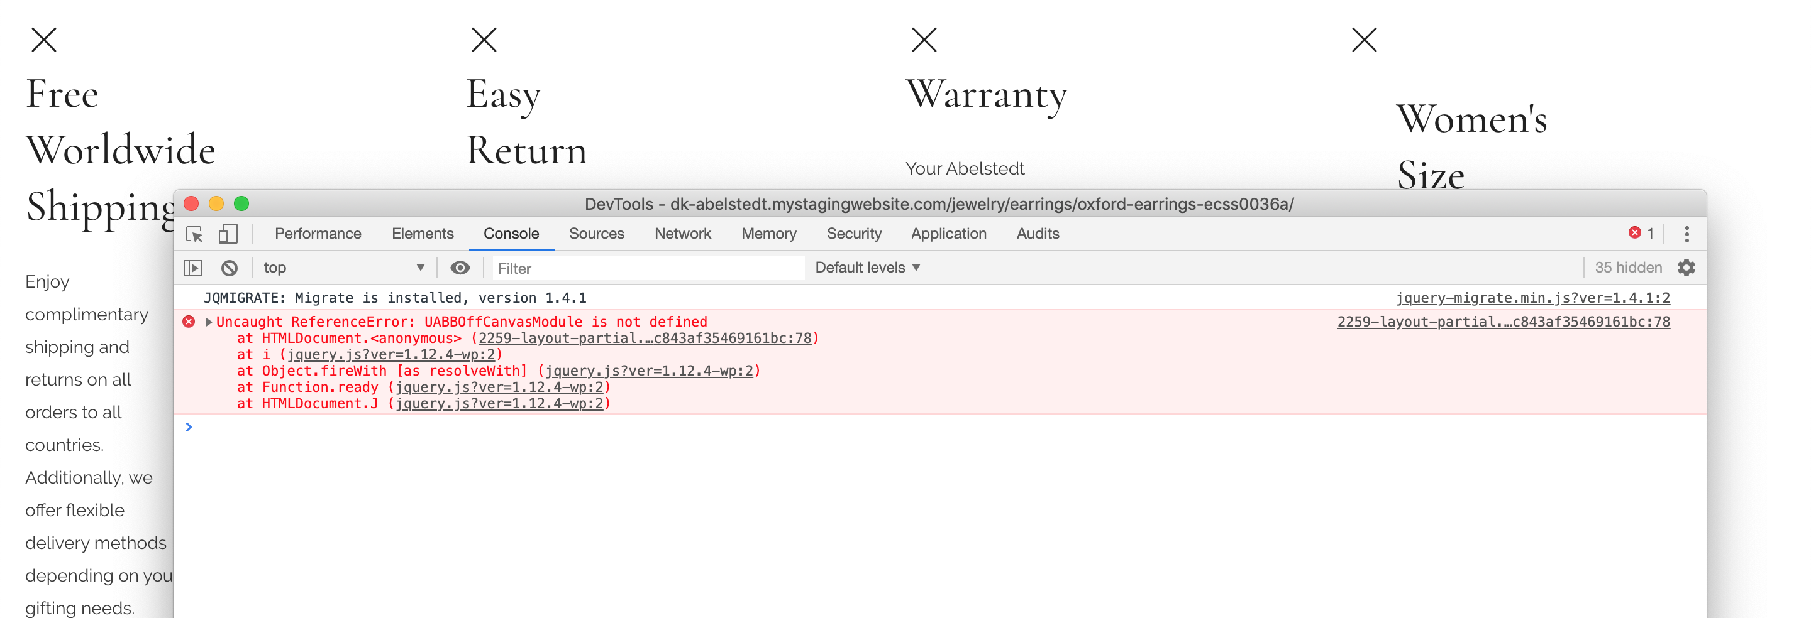Close the Easy Return panel
The width and height of the screenshot is (1811, 618).
pyautogui.click(x=484, y=40)
